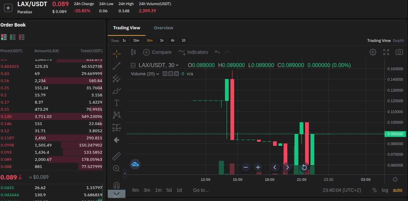Show buy orders only order book view
The height and width of the screenshot is (201, 408).
coord(13,37)
